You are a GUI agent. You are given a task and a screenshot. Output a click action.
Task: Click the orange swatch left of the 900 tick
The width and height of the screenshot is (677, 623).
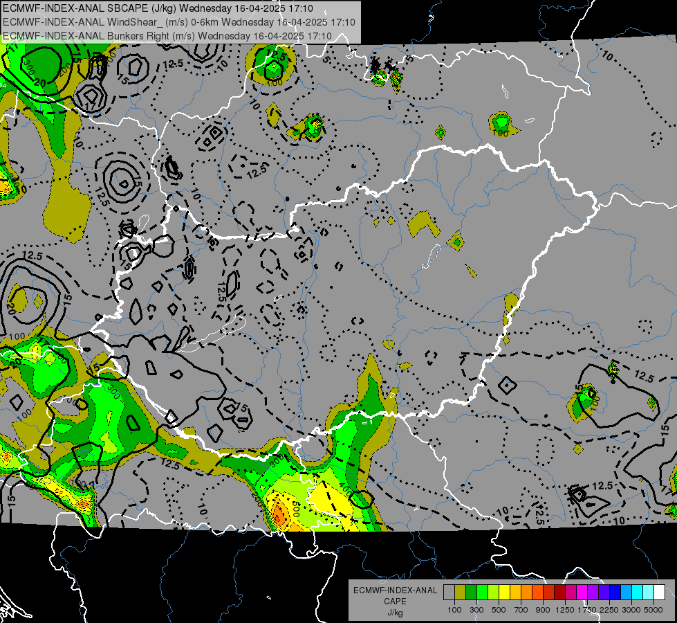pyautogui.click(x=537, y=593)
